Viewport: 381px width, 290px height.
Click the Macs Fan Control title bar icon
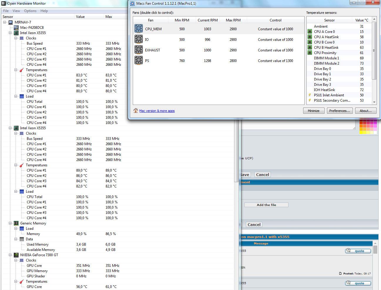[x=132, y=4]
